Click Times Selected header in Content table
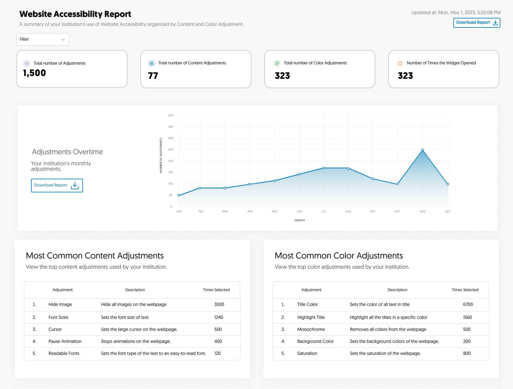Image resolution: width=513 pixels, height=389 pixels. click(x=216, y=290)
